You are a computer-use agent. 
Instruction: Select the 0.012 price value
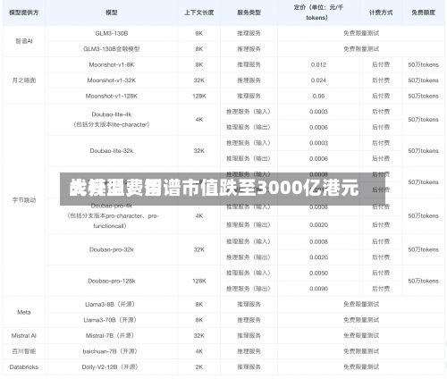click(x=318, y=64)
